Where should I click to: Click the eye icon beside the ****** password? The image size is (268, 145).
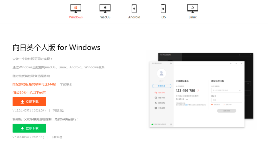[187, 99]
